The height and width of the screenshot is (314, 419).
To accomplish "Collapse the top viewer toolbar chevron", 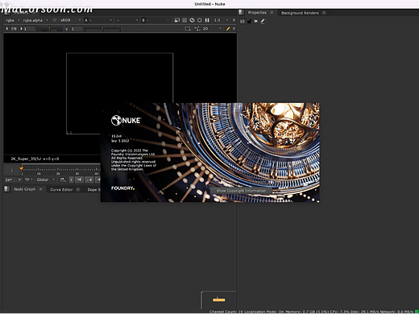I will pyautogui.click(x=234, y=20).
